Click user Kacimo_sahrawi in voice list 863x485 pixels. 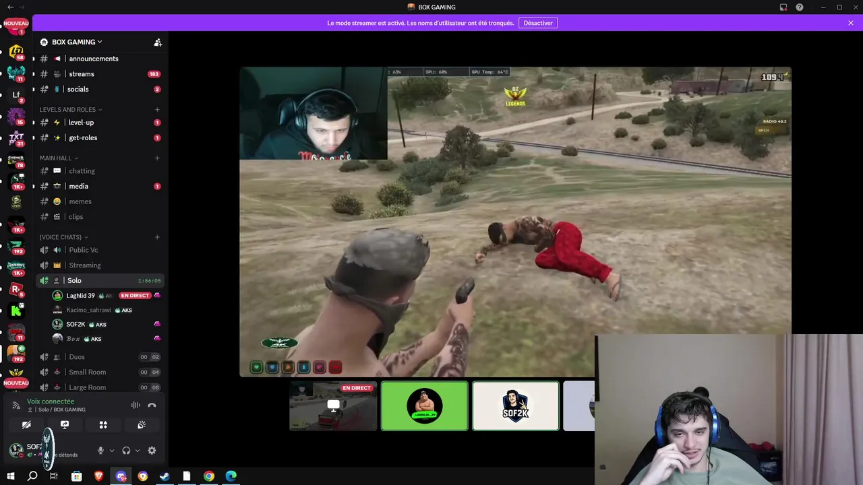click(x=88, y=310)
